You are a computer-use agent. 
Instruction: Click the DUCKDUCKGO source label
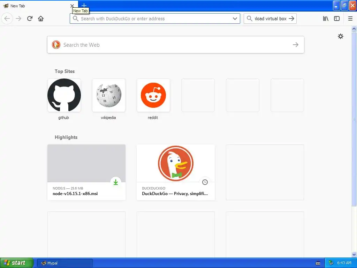tap(154, 188)
